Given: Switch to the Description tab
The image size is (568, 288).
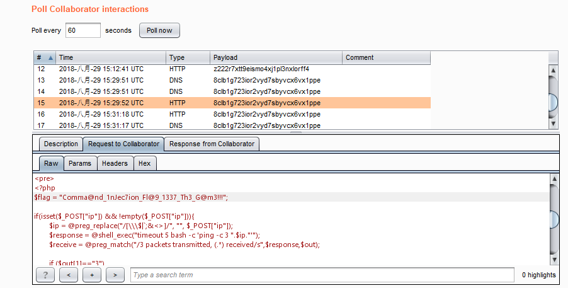Looking at the screenshot, I should 61,144.
